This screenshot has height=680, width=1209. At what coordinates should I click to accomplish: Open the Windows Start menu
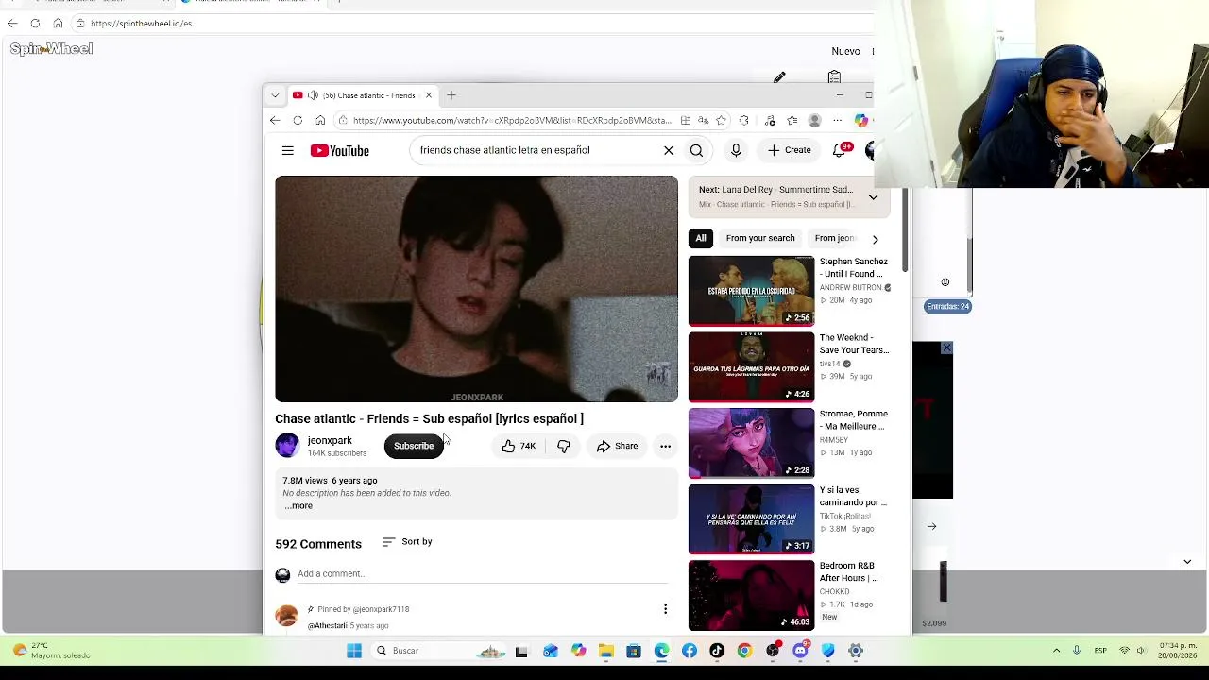tap(354, 651)
